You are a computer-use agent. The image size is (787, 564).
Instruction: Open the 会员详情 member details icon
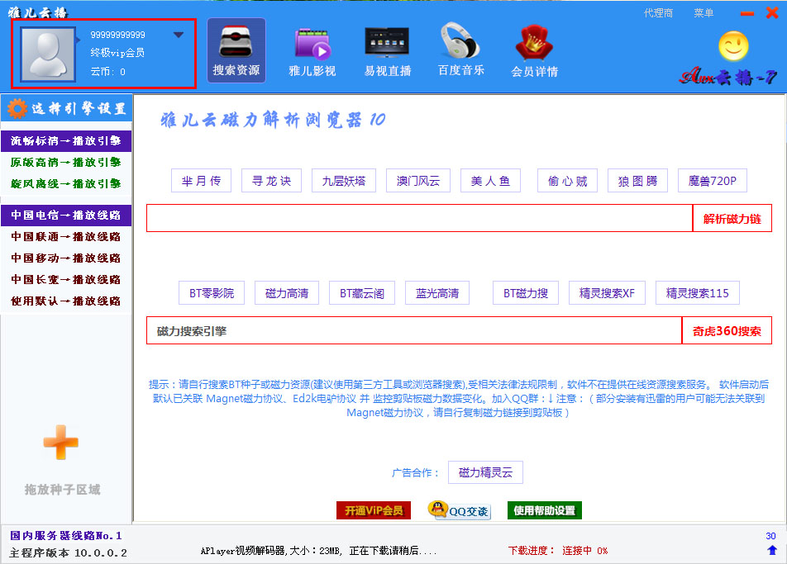(x=535, y=50)
